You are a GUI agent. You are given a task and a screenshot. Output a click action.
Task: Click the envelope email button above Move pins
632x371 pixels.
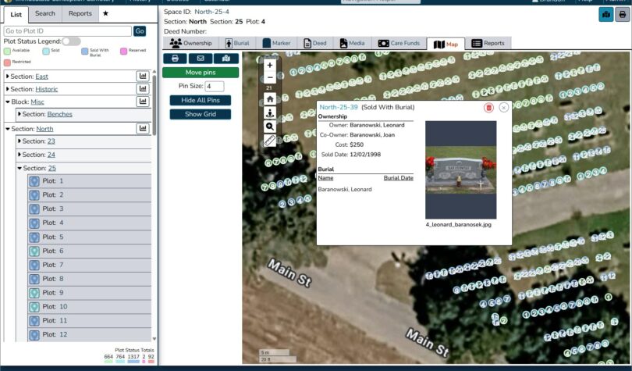click(201, 59)
